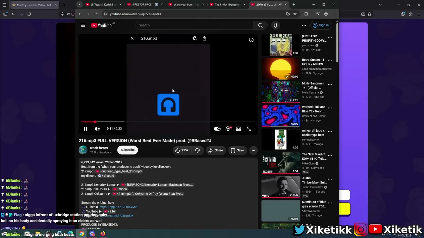
Task: Play Molly Santana 1/1 thumbnail
Action: (x=281, y=92)
